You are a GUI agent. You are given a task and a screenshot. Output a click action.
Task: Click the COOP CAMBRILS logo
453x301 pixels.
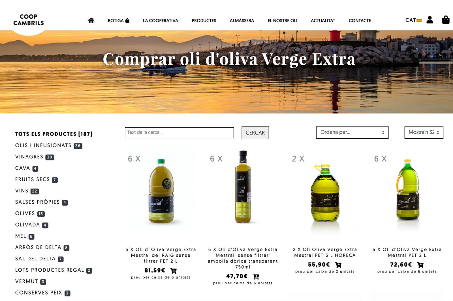click(x=28, y=20)
